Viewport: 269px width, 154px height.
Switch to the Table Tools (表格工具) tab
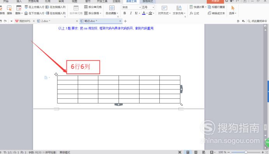tap(131, 2)
